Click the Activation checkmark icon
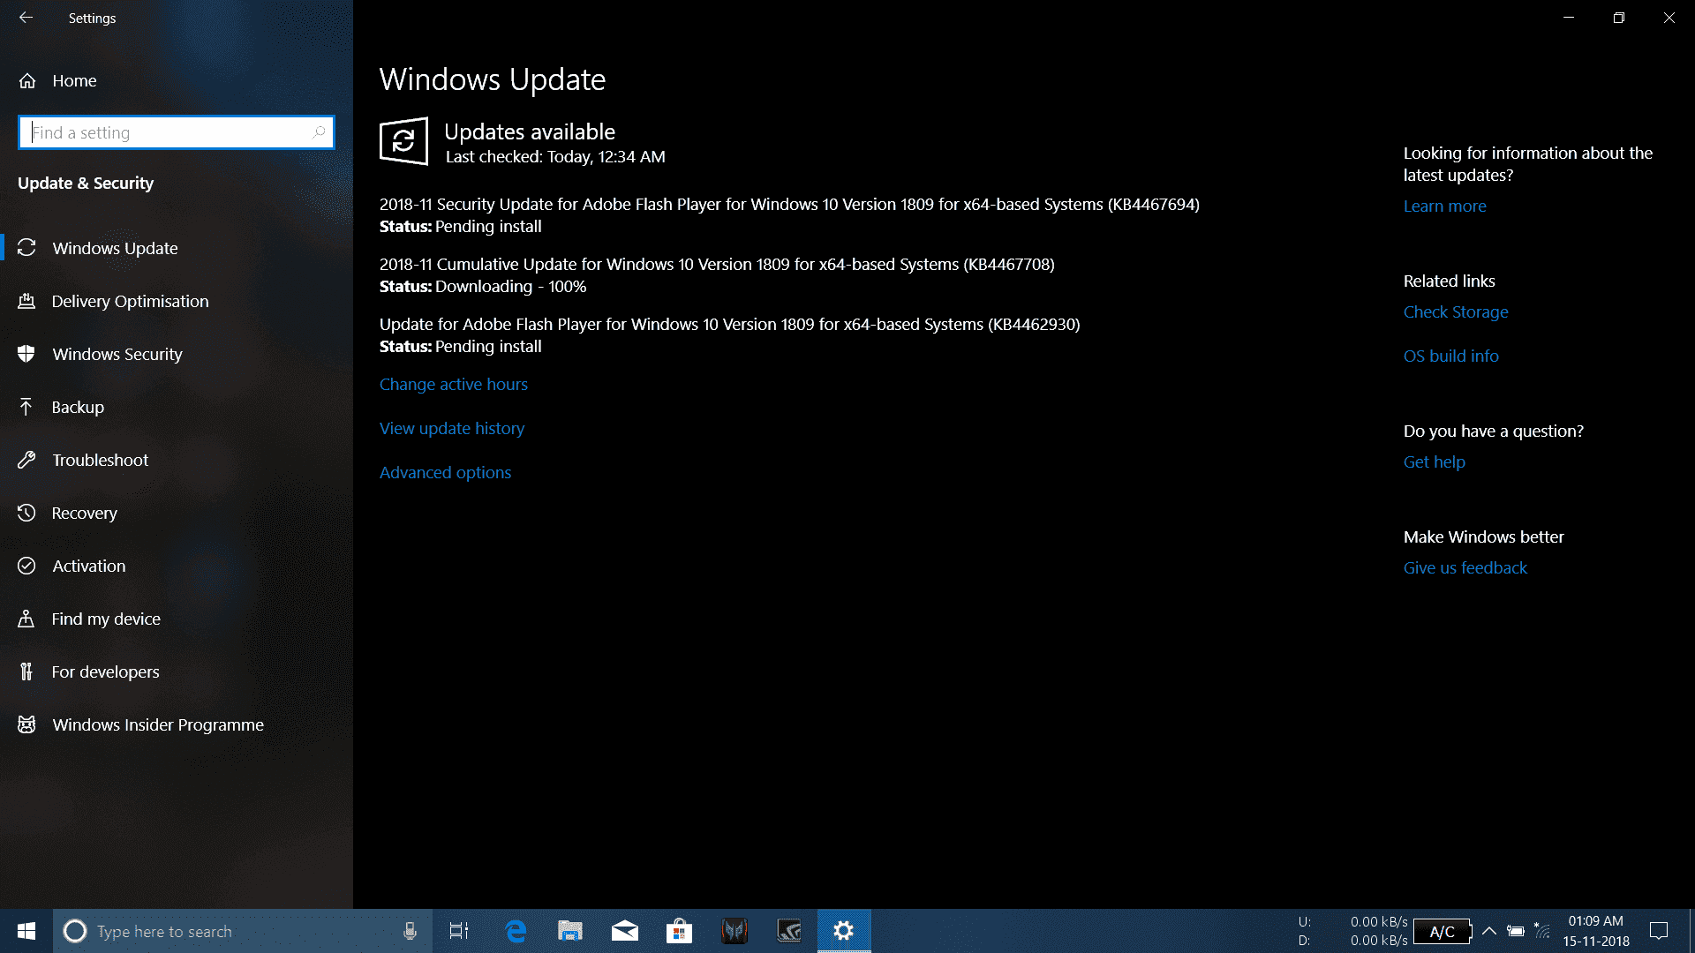Viewport: 1695px width, 953px height. [26, 566]
